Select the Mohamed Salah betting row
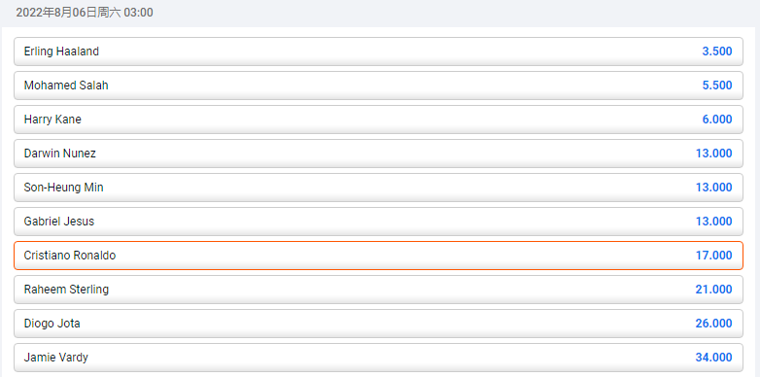The width and height of the screenshot is (760, 377). pos(378,86)
